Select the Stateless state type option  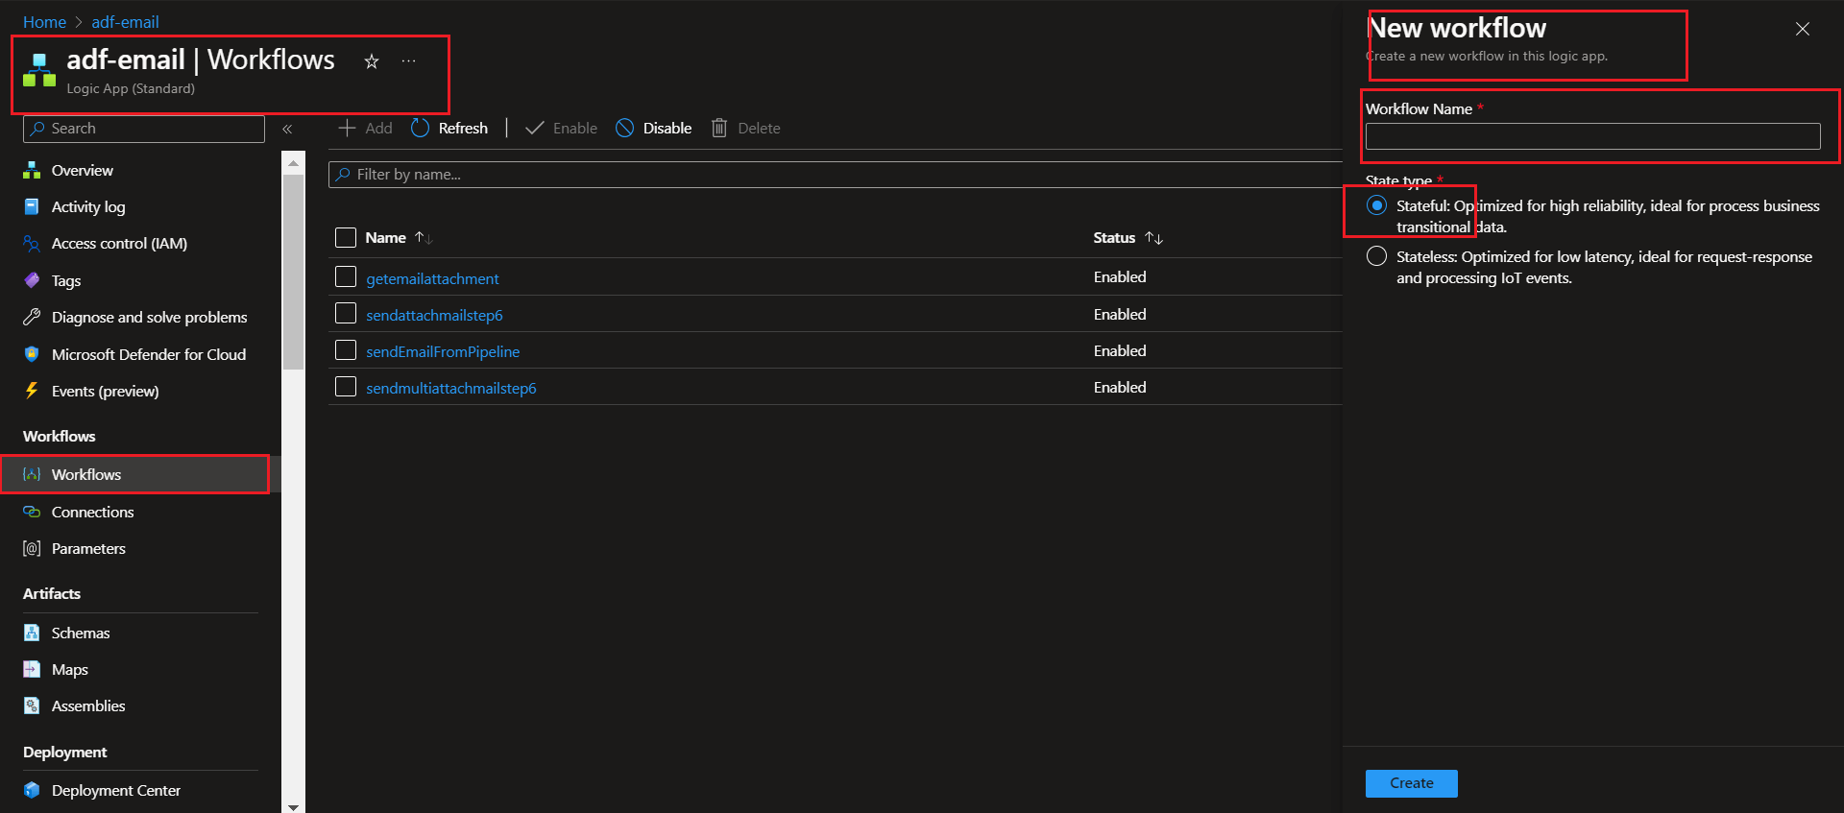tap(1377, 256)
